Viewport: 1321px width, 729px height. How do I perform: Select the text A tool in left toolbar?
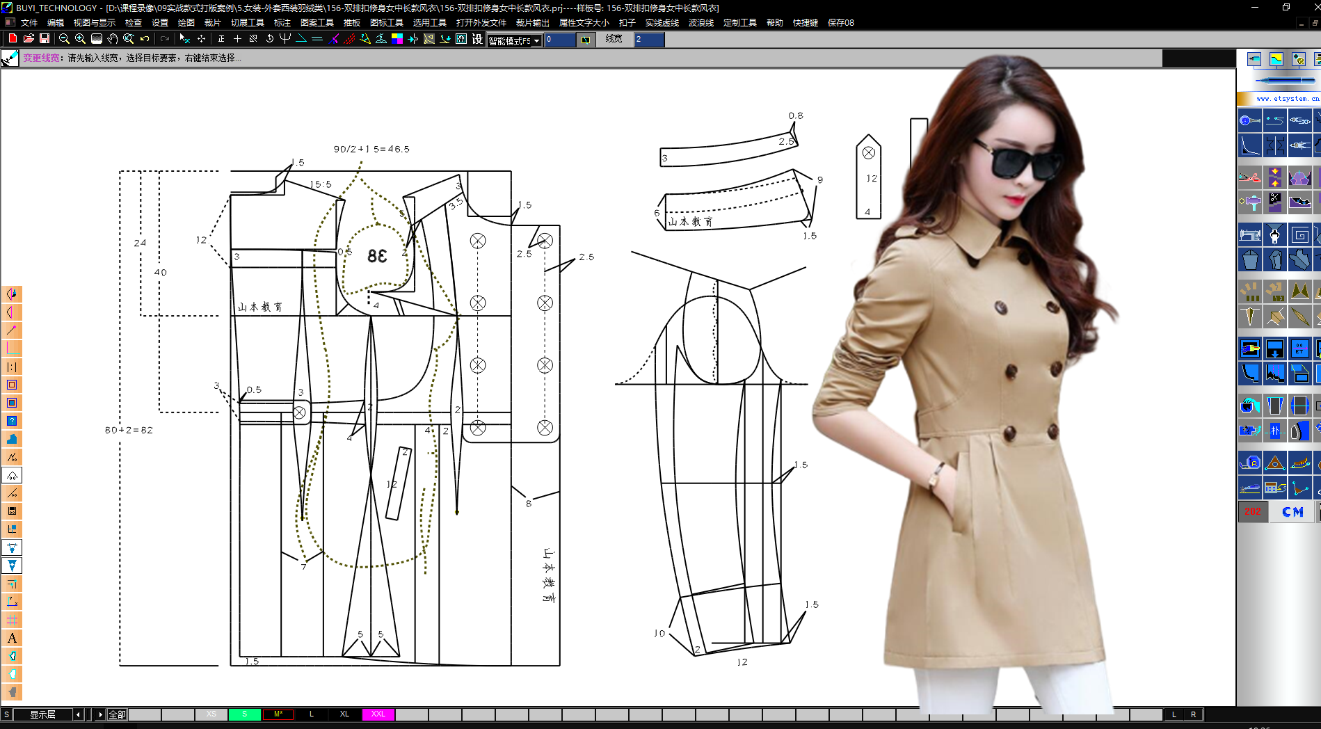[x=12, y=638]
